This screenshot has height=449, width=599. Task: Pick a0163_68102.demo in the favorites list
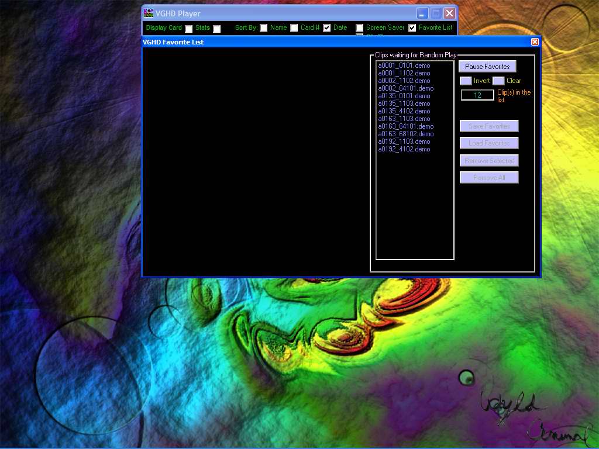(406, 134)
